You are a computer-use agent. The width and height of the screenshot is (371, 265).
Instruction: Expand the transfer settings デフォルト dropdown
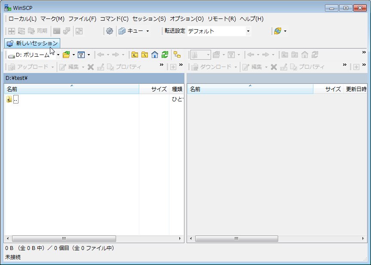pyautogui.click(x=248, y=31)
